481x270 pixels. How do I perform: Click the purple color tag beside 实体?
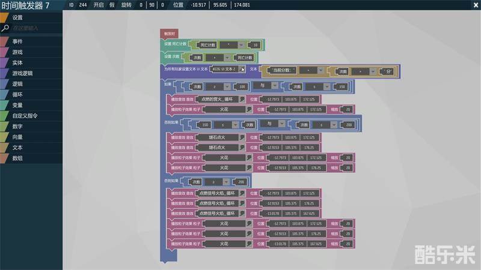[x=4, y=63]
